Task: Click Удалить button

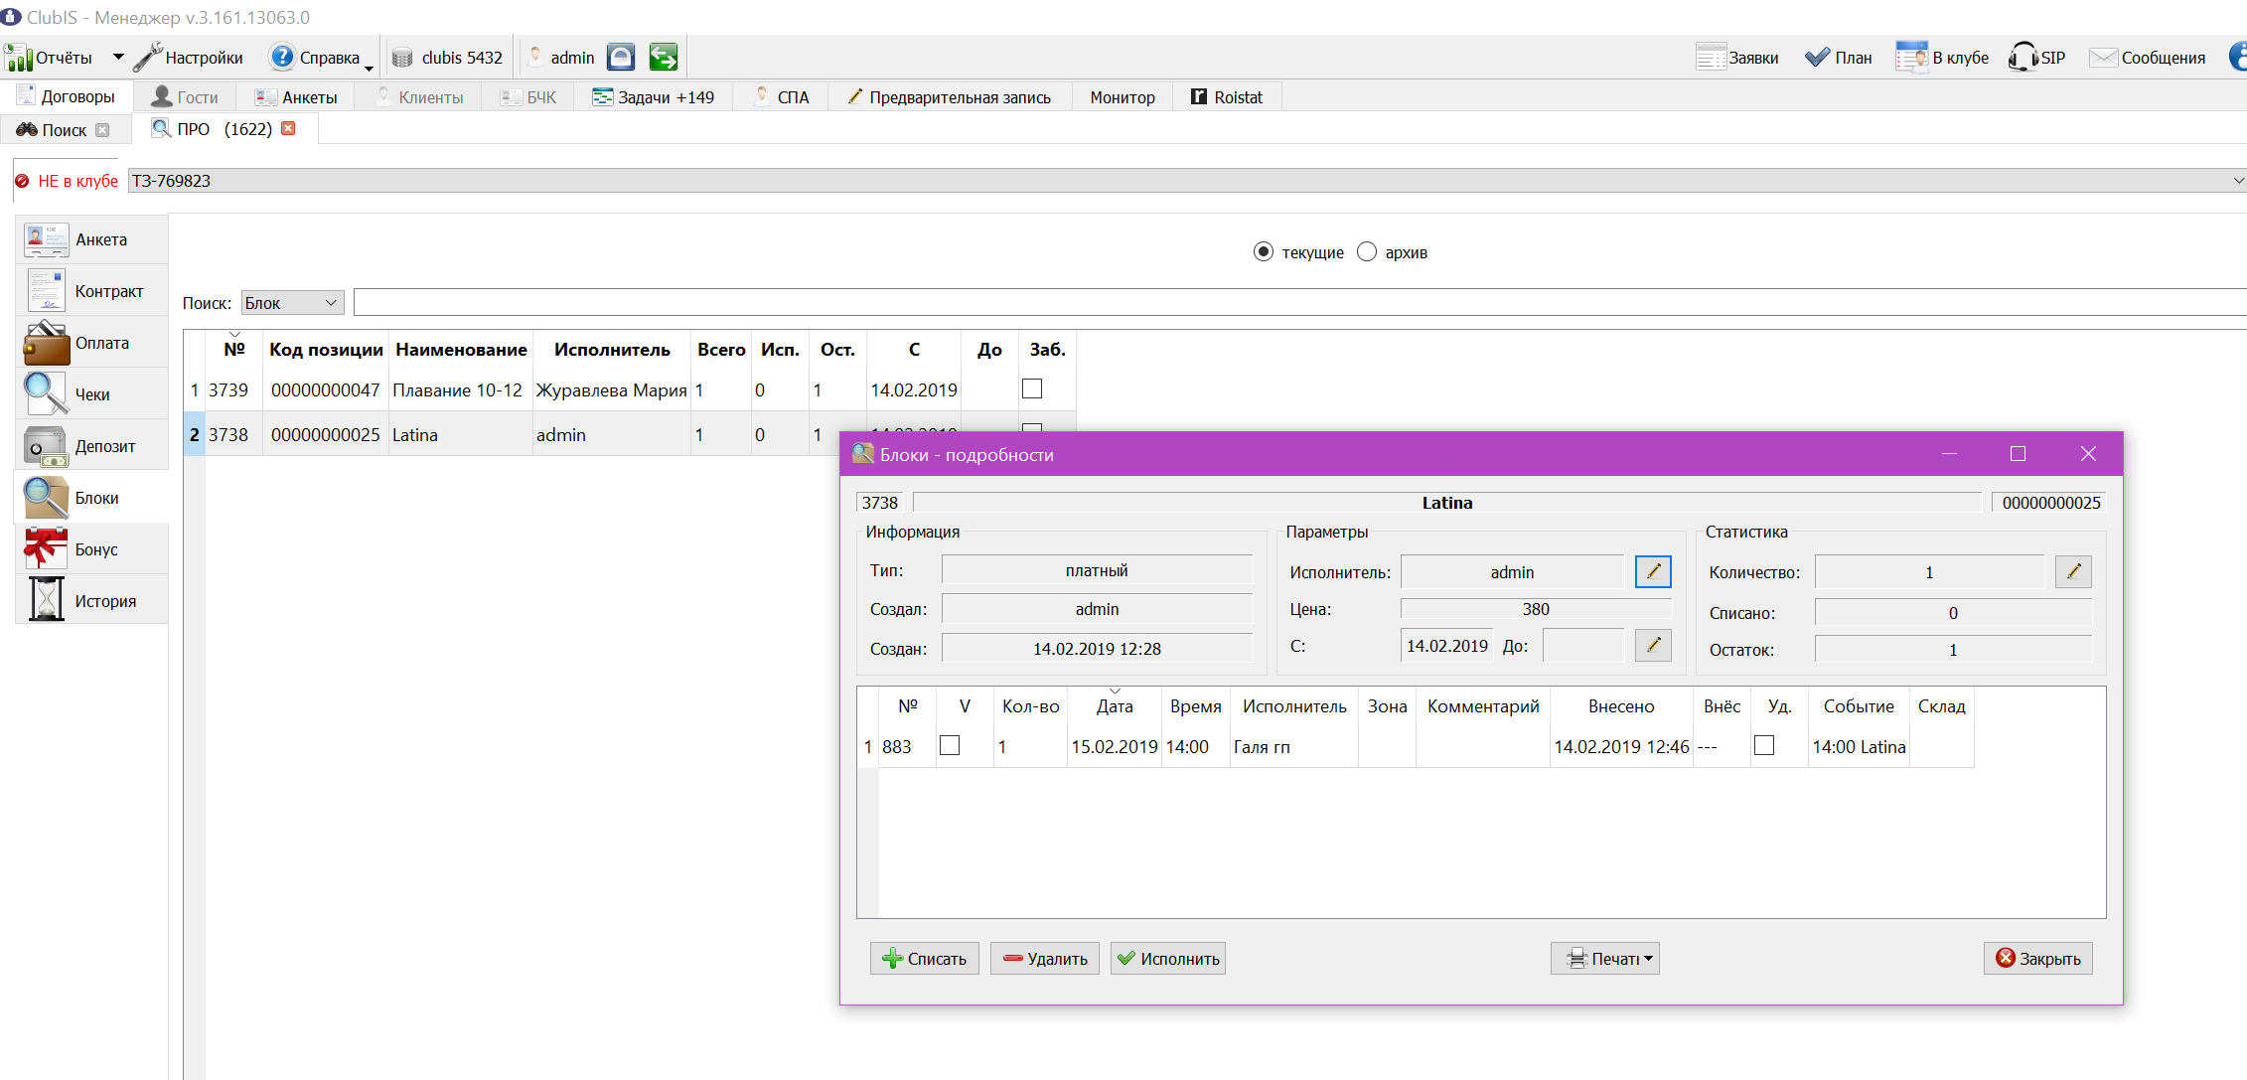Action: (1045, 959)
